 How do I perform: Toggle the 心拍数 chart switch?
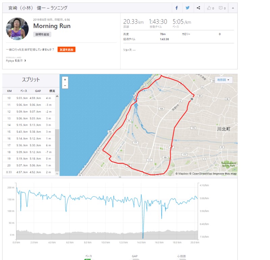[182, 259]
